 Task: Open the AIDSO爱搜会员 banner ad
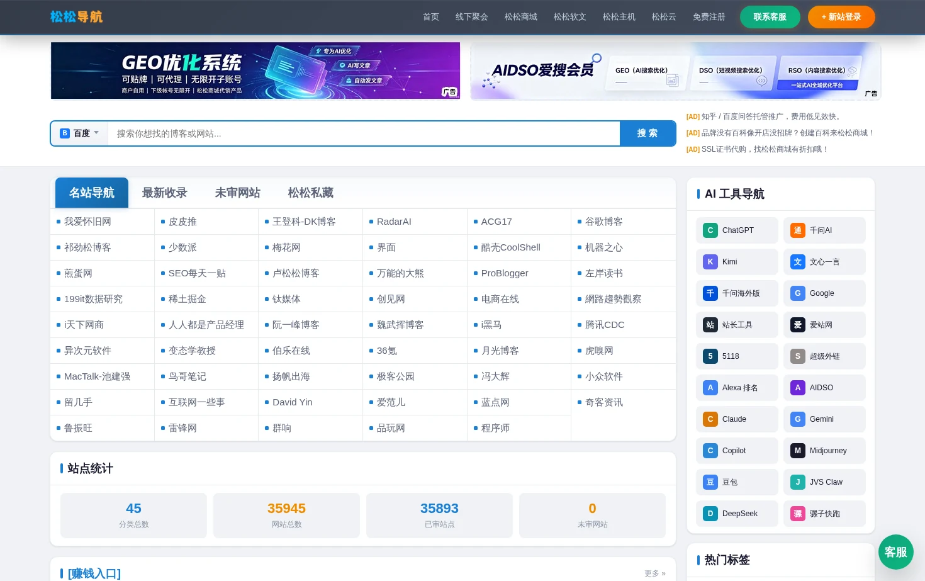(x=675, y=71)
